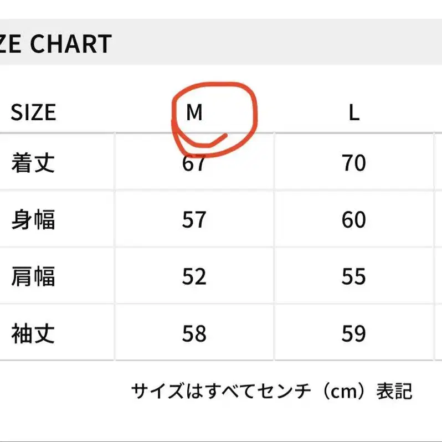Image resolution: width=442 pixels, height=442 pixels.
Task: Select the SIZE header label
Action: pyautogui.click(x=33, y=112)
